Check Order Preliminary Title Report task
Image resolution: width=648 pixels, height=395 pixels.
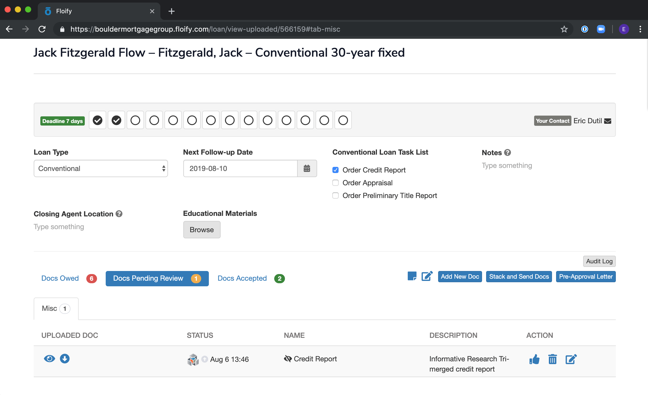pos(335,195)
